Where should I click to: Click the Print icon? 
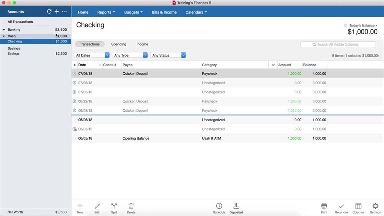tap(324, 206)
